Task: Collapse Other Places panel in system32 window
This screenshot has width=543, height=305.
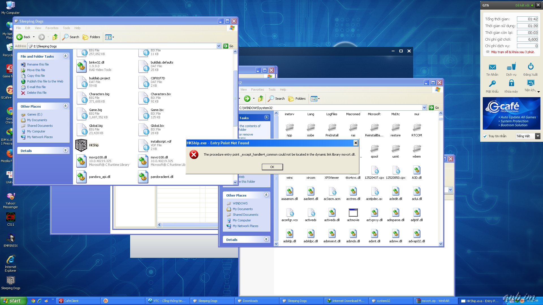Action: [x=266, y=195]
